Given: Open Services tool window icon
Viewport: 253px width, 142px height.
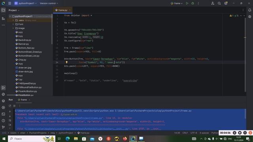Looking at the screenshot, I should (x=3, y=107).
